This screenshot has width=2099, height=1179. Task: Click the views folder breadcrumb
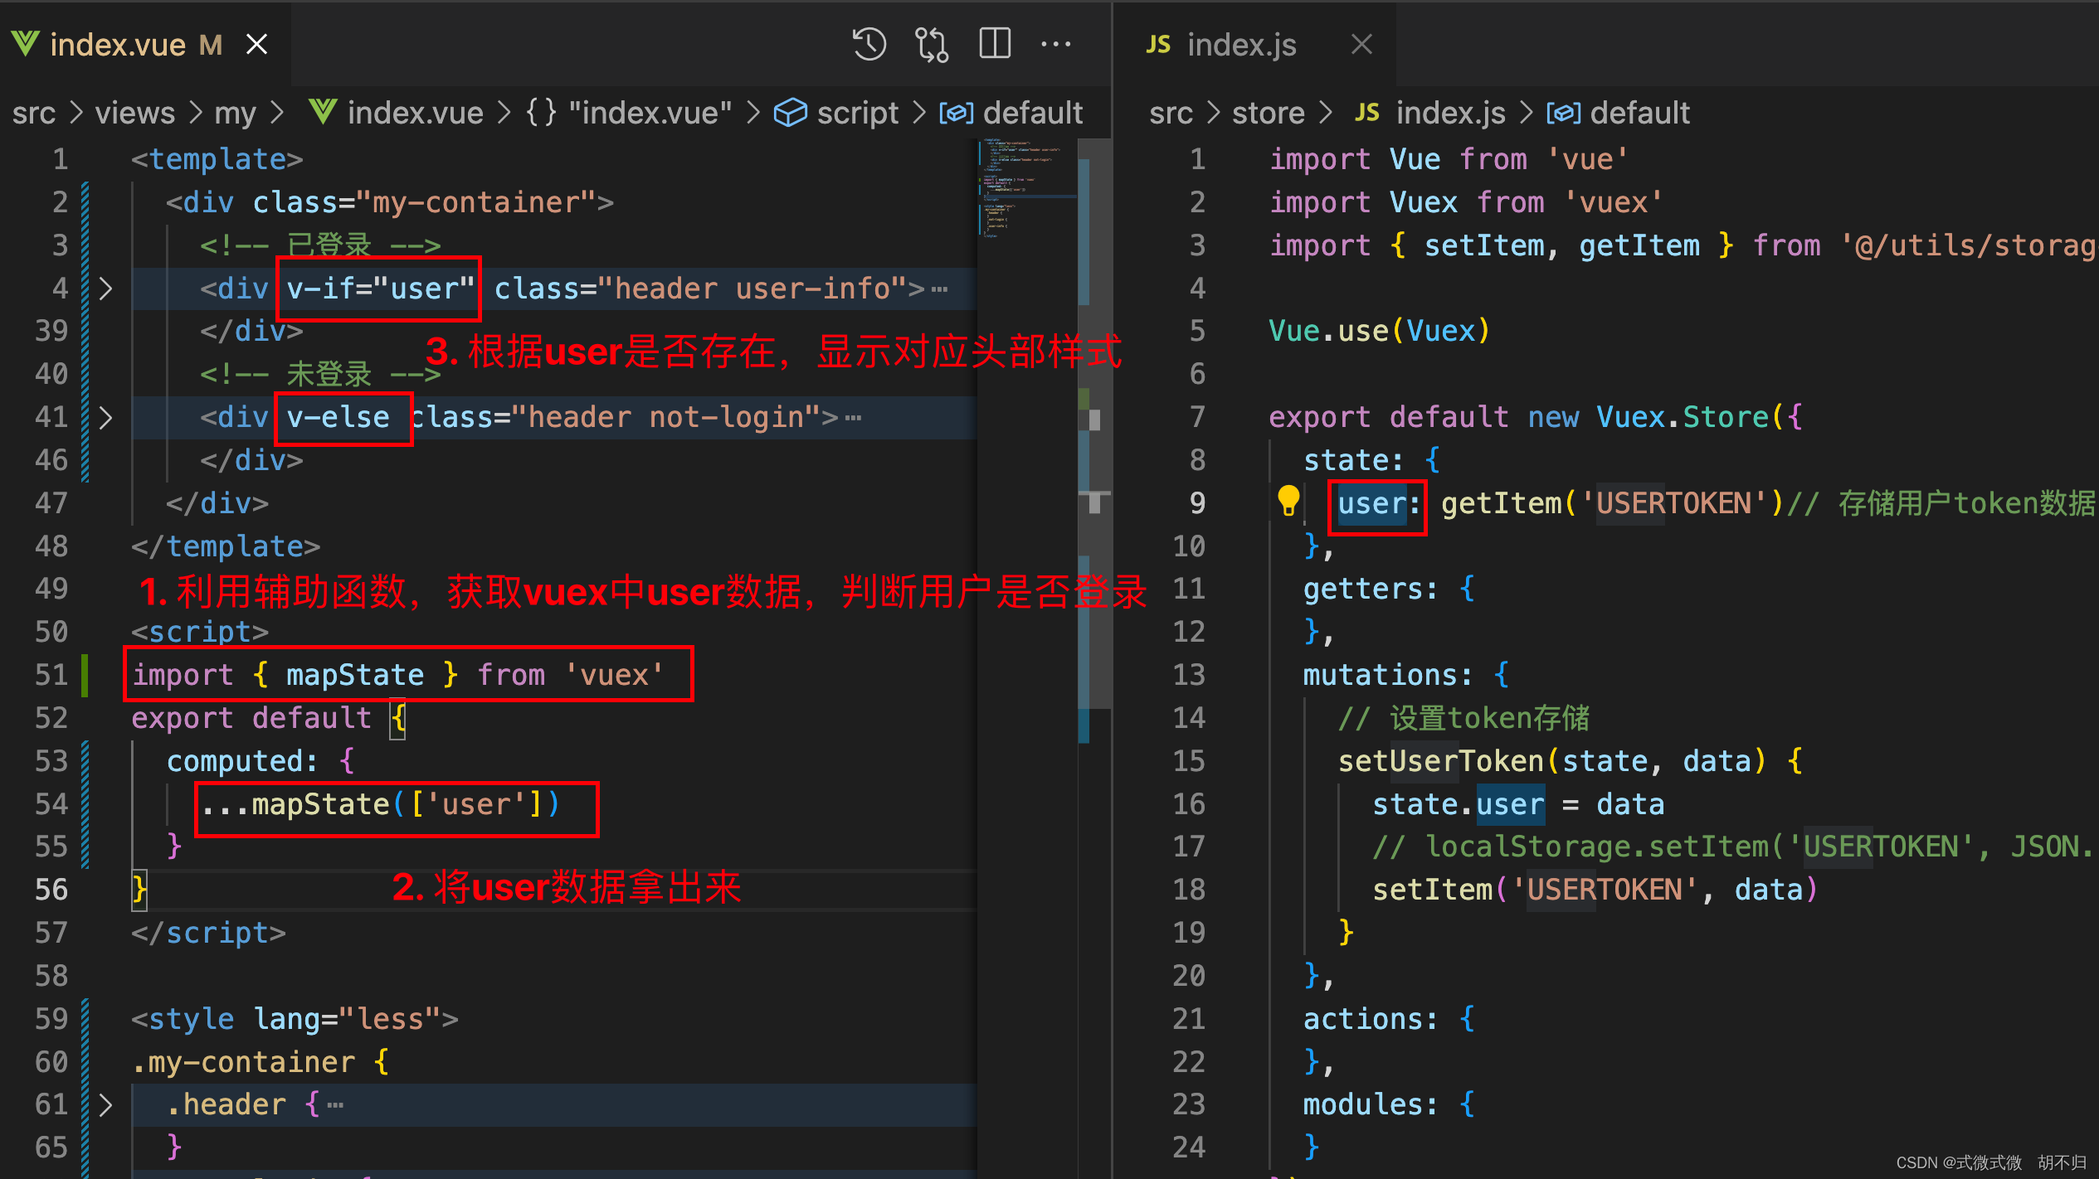point(134,113)
